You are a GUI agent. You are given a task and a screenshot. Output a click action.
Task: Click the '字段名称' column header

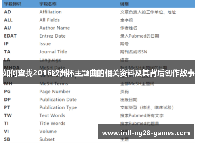[48, 4]
